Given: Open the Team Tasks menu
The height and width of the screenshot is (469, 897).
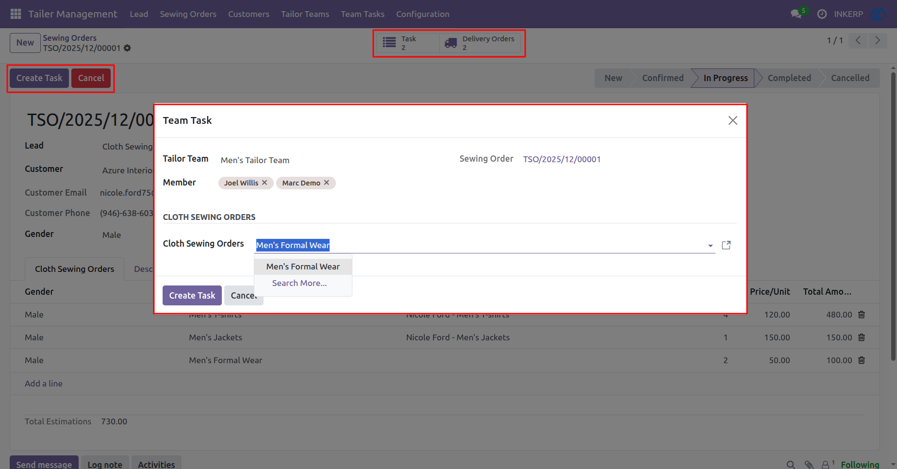Looking at the screenshot, I should (x=363, y=14).
